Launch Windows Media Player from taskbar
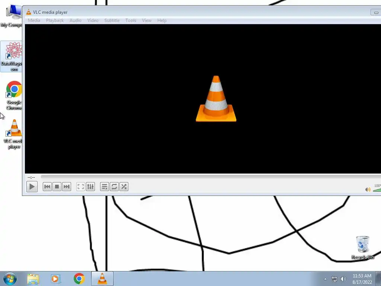This screenshot has width=381, height=286. point(56,279)
